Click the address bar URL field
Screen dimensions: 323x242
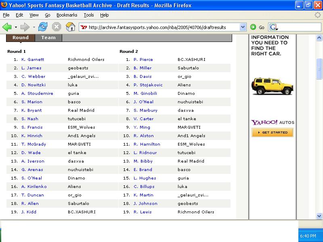163,27
